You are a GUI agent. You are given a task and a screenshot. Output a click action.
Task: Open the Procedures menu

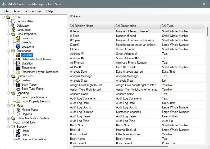coord(33,11)
